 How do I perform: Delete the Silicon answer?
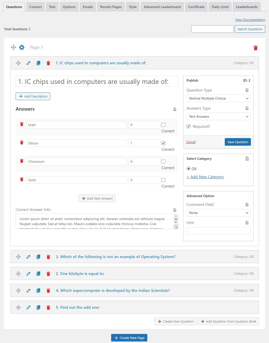click(22, 143)
